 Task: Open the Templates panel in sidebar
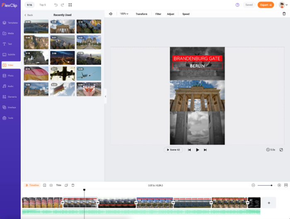[x=10, y=23]
